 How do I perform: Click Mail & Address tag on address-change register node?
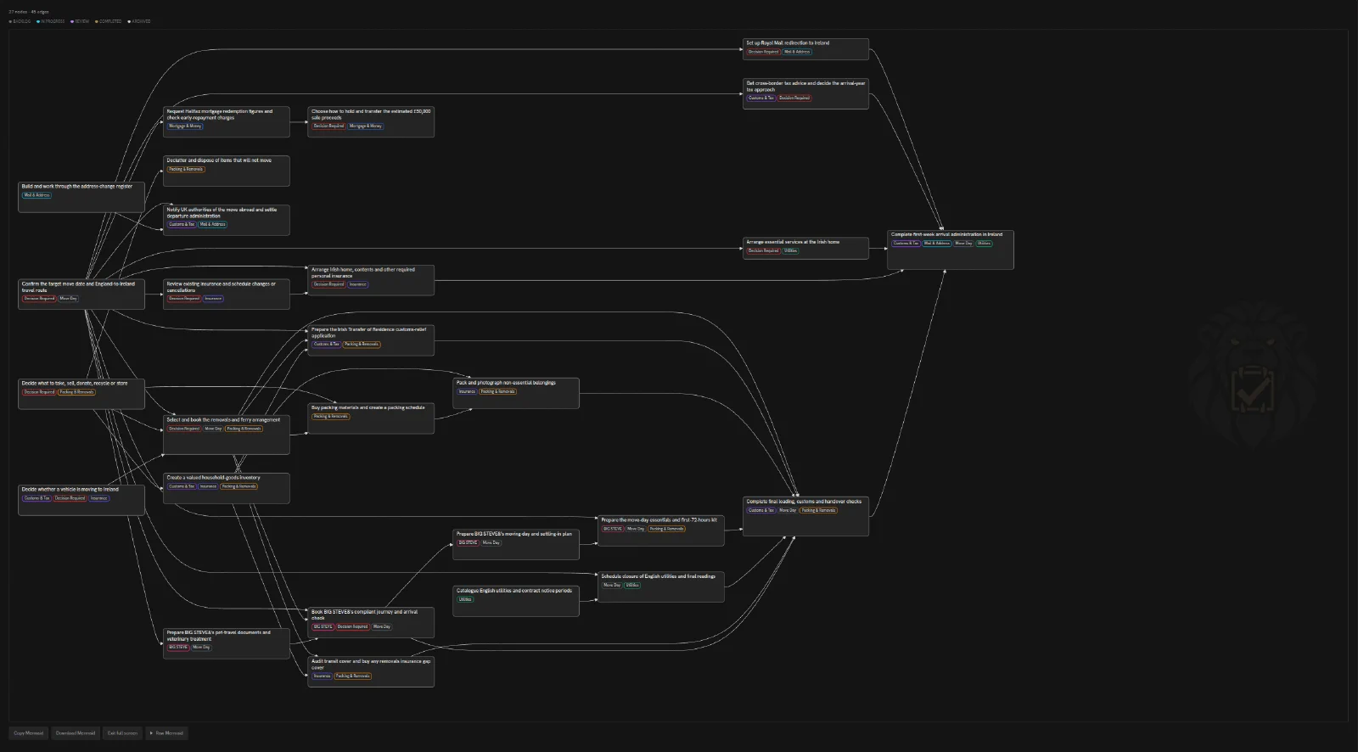coord(36,195)
